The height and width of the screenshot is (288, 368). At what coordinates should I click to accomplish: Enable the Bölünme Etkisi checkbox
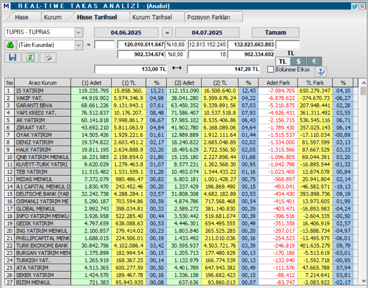coord(271,70)
